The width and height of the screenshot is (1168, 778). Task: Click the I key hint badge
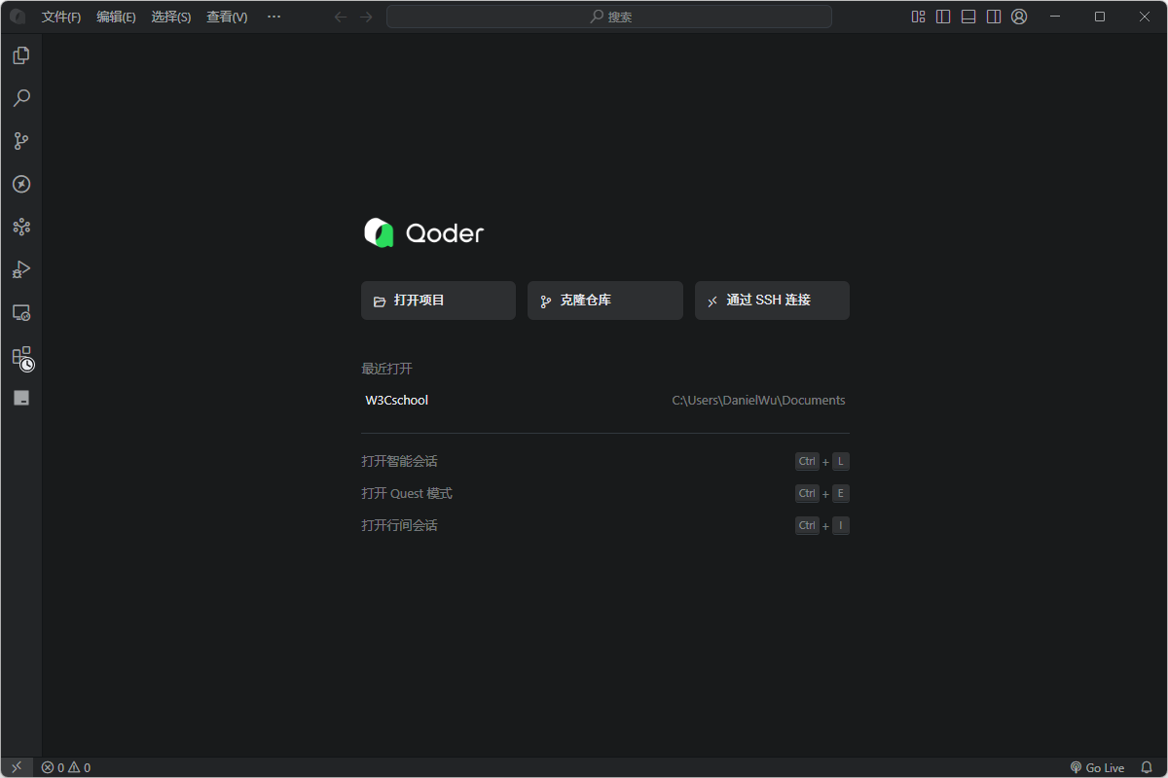pyautogui.click(x=841, y=525)
